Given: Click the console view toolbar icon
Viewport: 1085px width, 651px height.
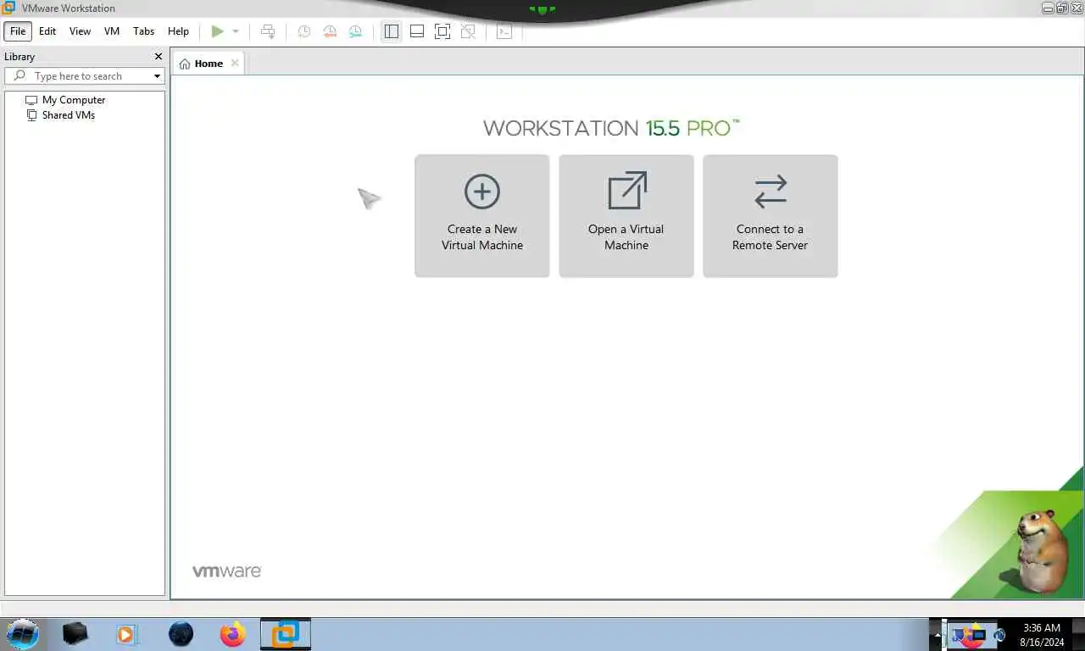Looking at the screenshot, I should coord(504,31).
